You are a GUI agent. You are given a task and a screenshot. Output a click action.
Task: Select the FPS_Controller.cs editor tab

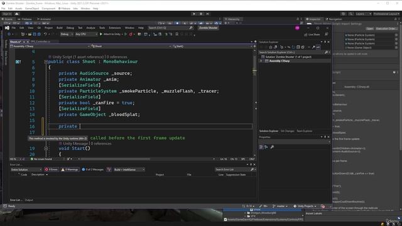pyautogui.click(x=40, y=41)
